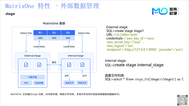Click the 'External Stage' box title
The width and height of the screenshot is (189, 106).
33,56
